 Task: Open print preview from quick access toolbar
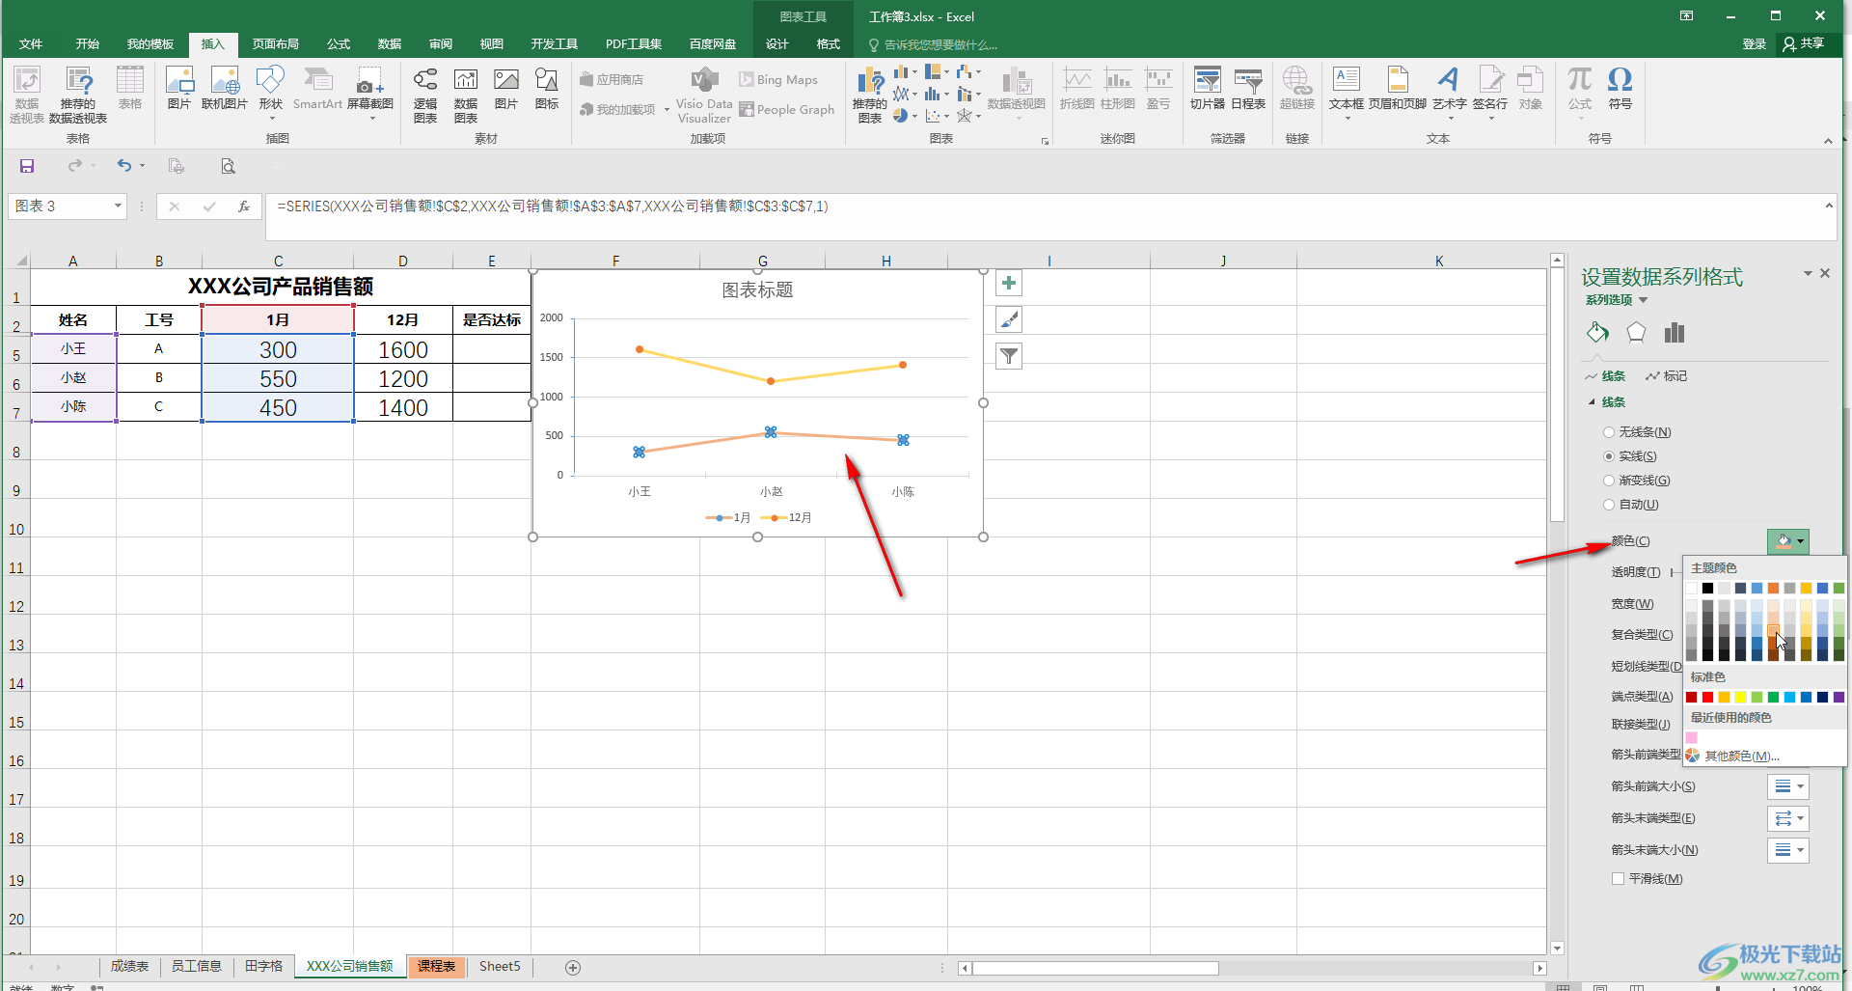228,166
